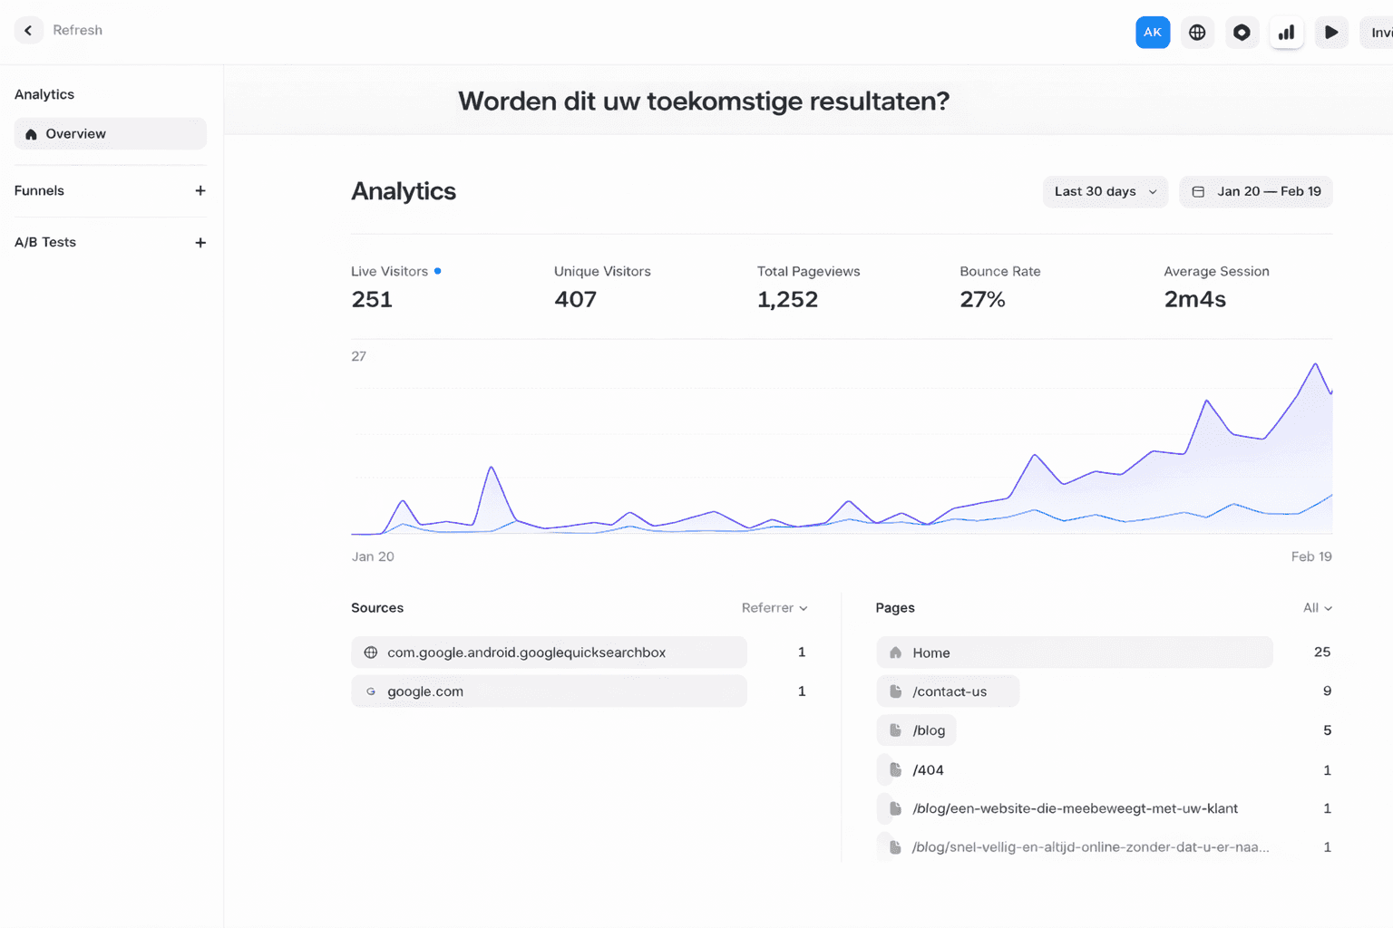Open the All filter dropdown above Pages

click(x=1315, y=608)
